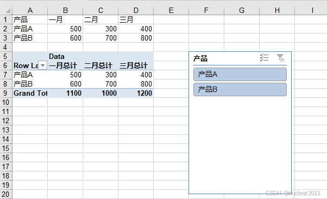Select column G header

[242, 10]
